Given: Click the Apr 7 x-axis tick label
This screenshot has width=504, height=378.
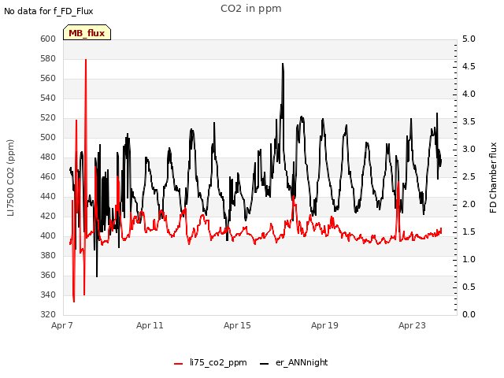Looking at the screenshot, I should tap(62, 325).
